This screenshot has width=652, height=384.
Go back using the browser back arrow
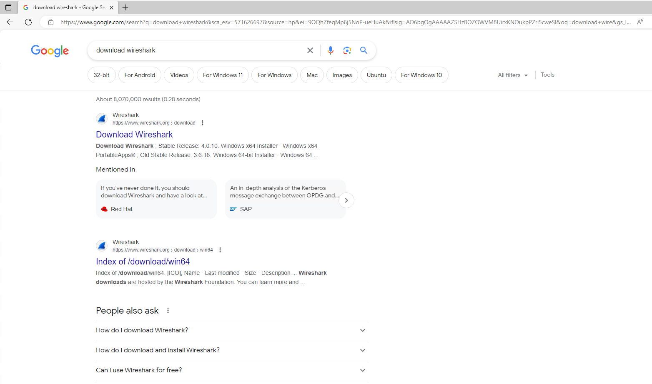10,22
